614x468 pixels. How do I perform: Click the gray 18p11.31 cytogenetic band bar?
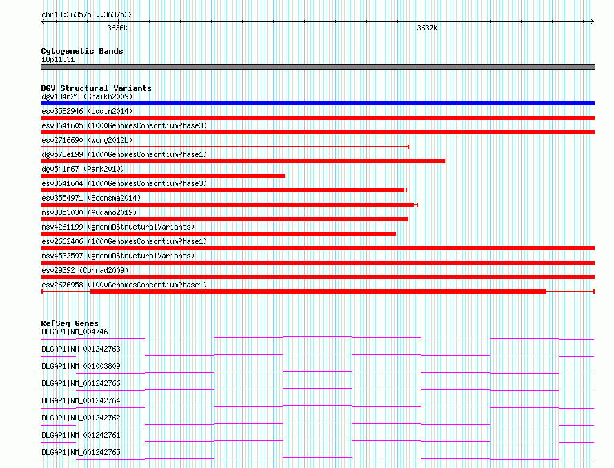(x=317, y=67)
